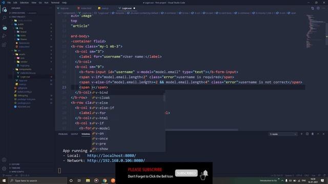Open the Search view in activity bar
The width and height of the screenshot is (328, 184).
point(4,18)
